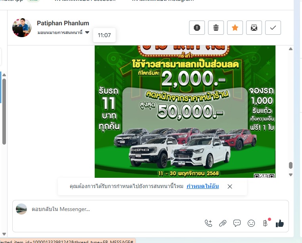Screen dimensions: 302x243
Task: Click the chat scrollbar thumb
Action: (291, 165)
